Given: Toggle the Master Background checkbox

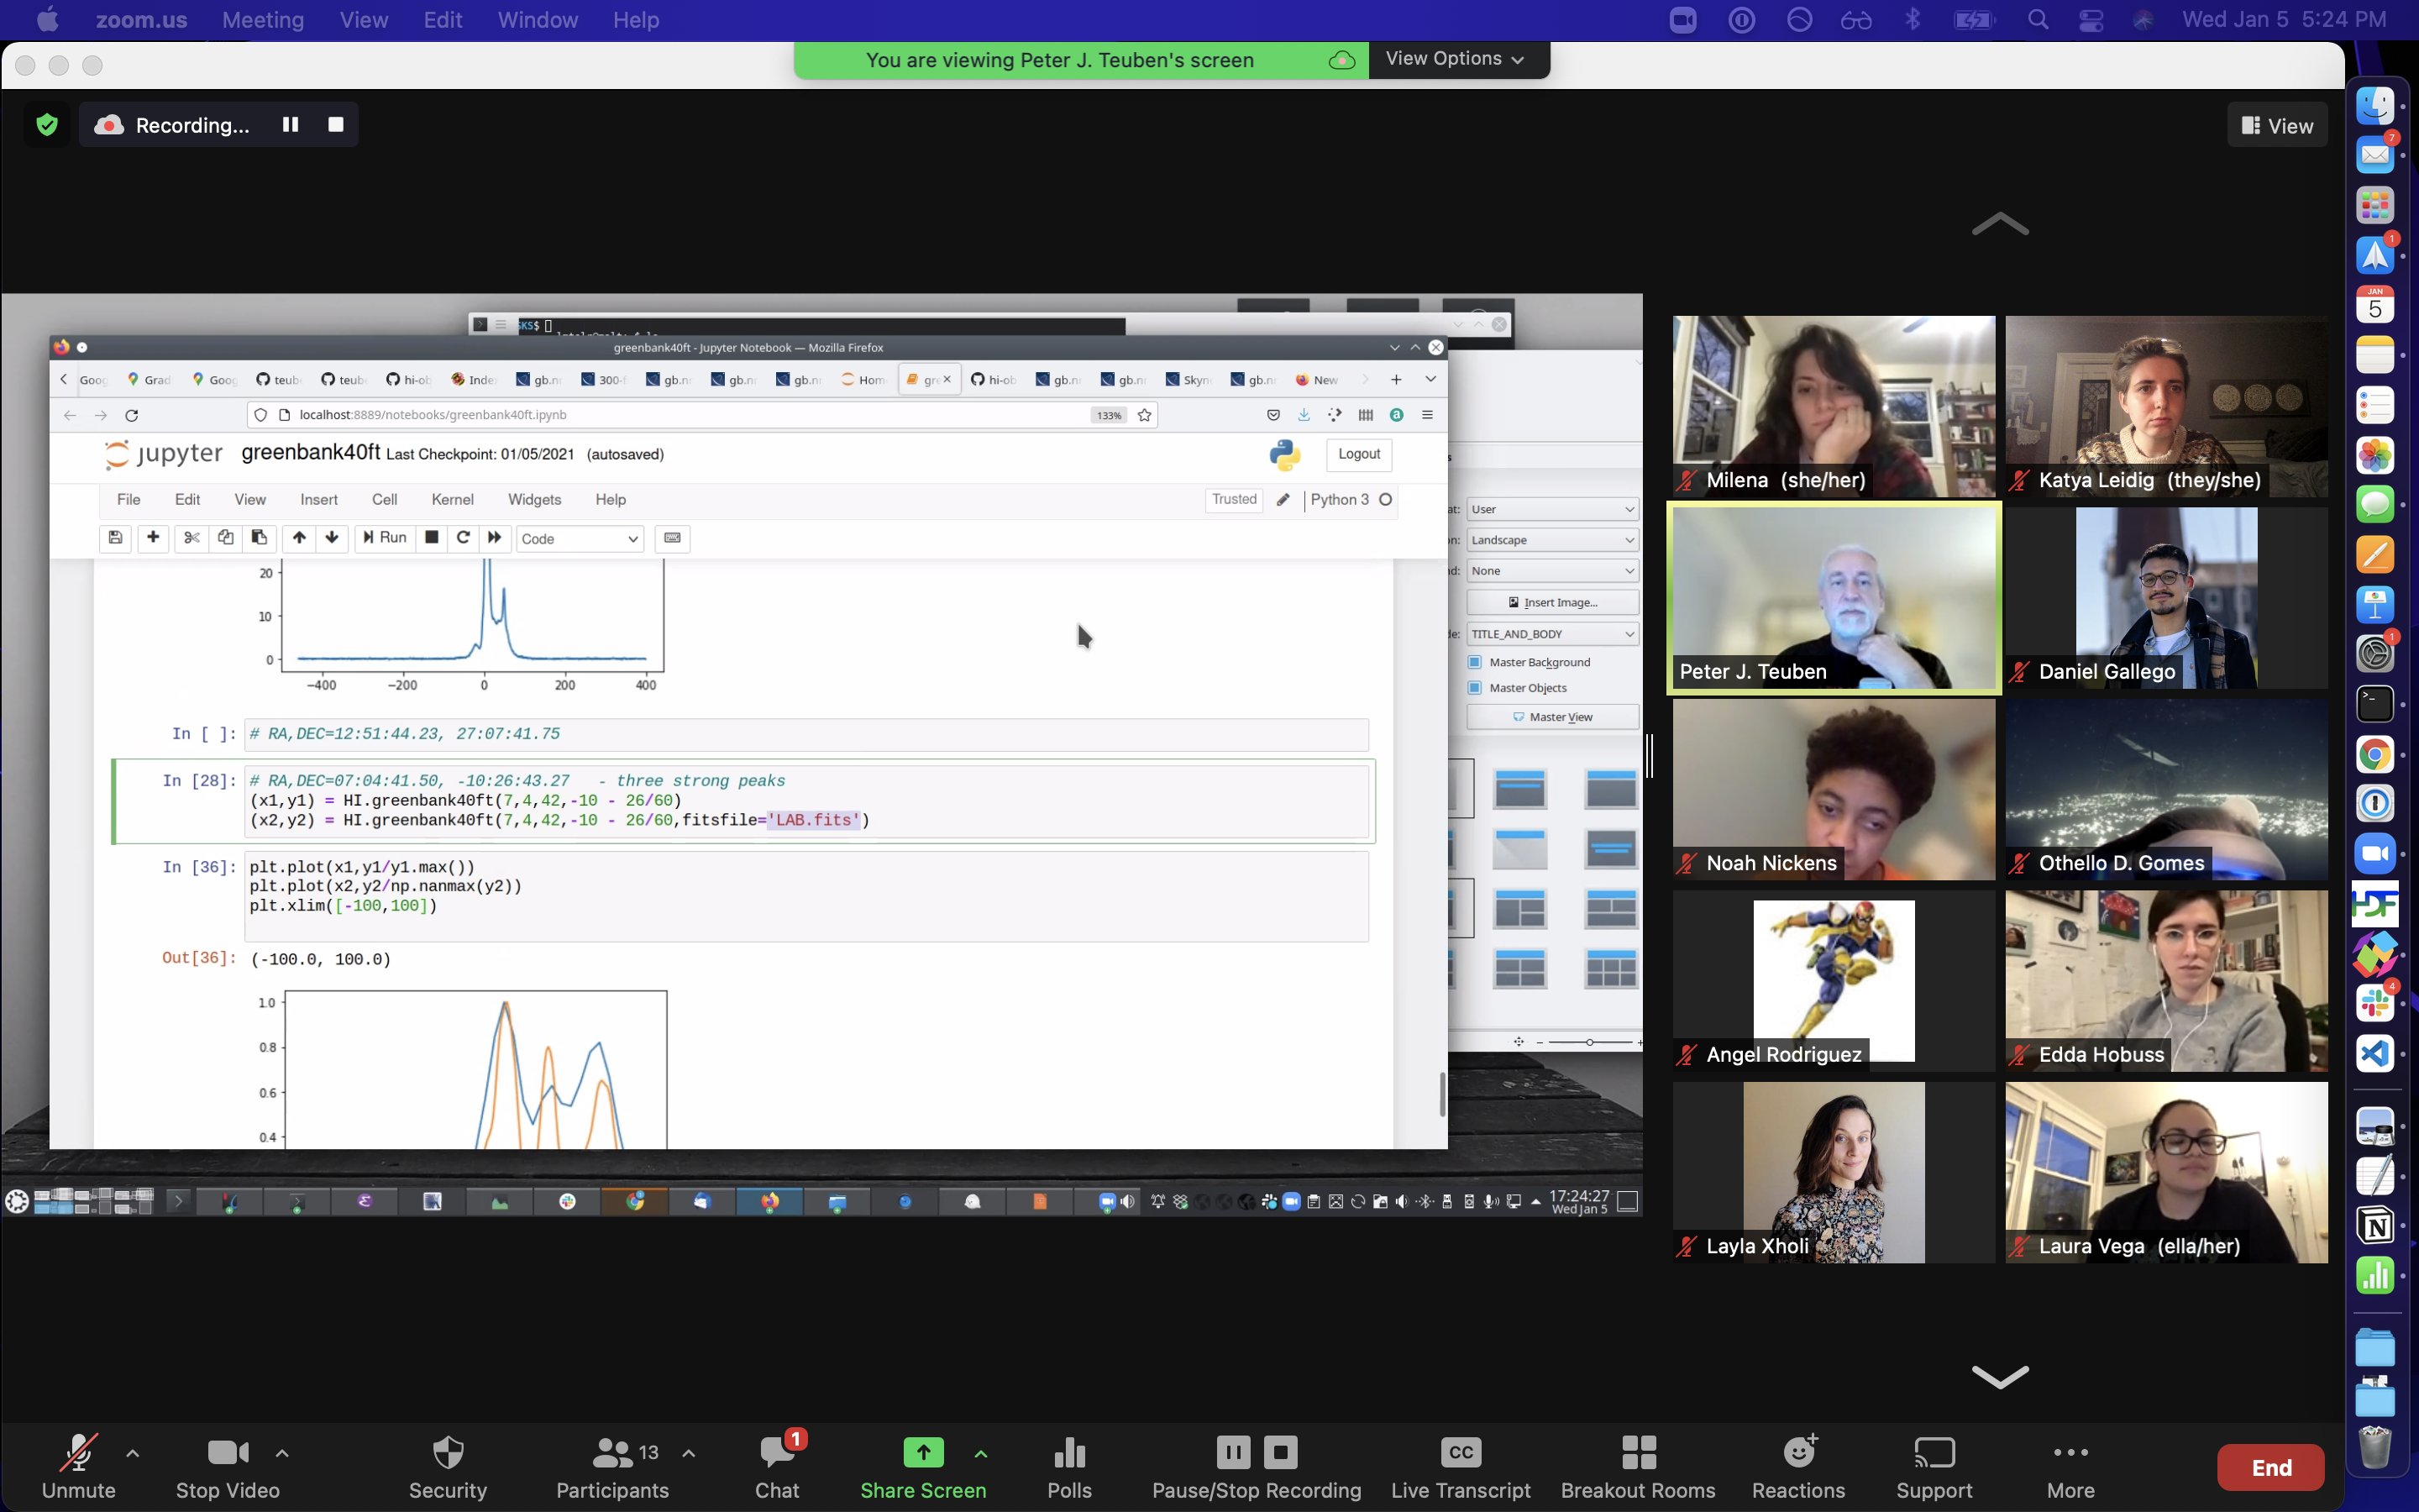Looking at the screenshot, I should tap(1474, 662).
